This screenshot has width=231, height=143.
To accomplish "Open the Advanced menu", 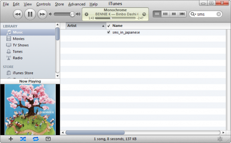I will [77, 4].
